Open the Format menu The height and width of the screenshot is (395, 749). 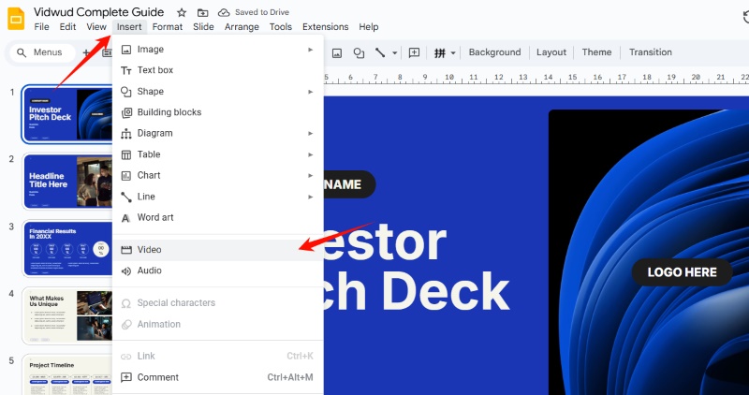(x=168, y=27)
